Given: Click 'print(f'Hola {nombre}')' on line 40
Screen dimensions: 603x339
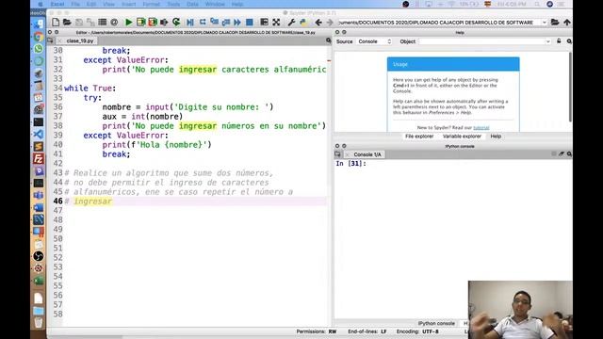Looking at the screenshot, I should point(157,144).
